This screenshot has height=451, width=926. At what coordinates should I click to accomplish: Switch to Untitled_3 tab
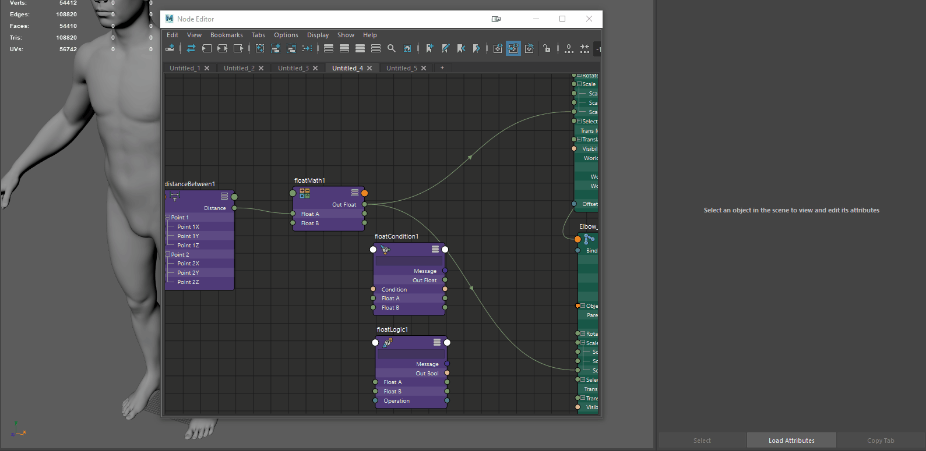click(293, 68)
